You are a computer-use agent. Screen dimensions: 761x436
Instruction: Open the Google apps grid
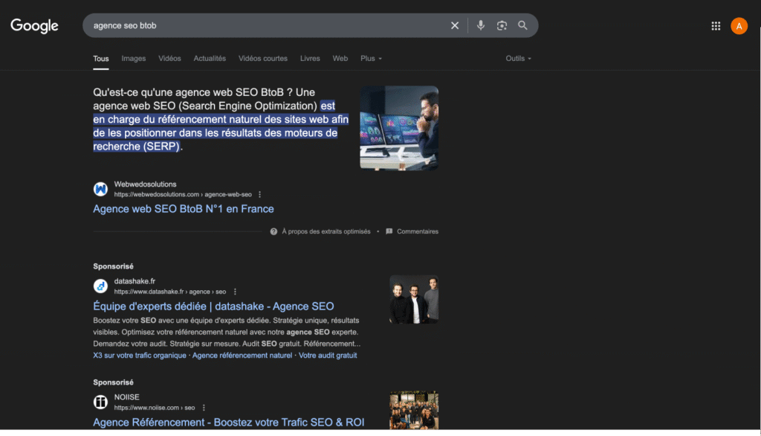(x=716, y=26)
